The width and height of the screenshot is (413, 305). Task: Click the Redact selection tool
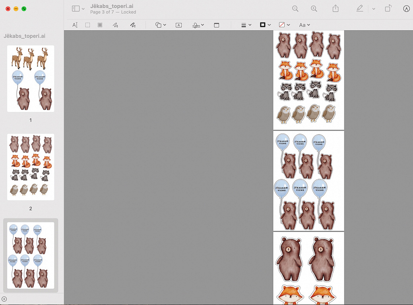[100, 25]
